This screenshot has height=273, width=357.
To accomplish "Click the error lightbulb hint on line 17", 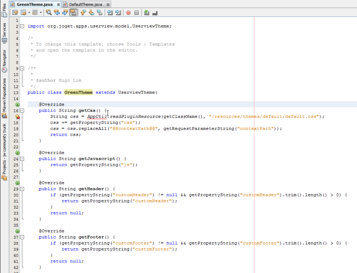I will click(17, 117).
